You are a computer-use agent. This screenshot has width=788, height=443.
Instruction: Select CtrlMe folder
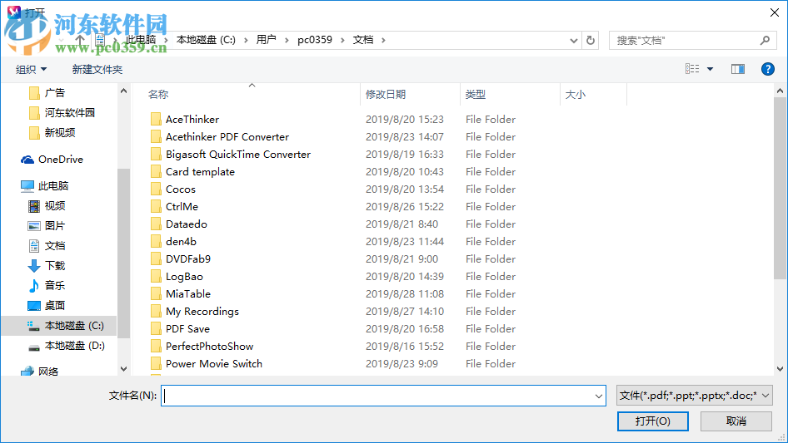(x=182, y=207)
